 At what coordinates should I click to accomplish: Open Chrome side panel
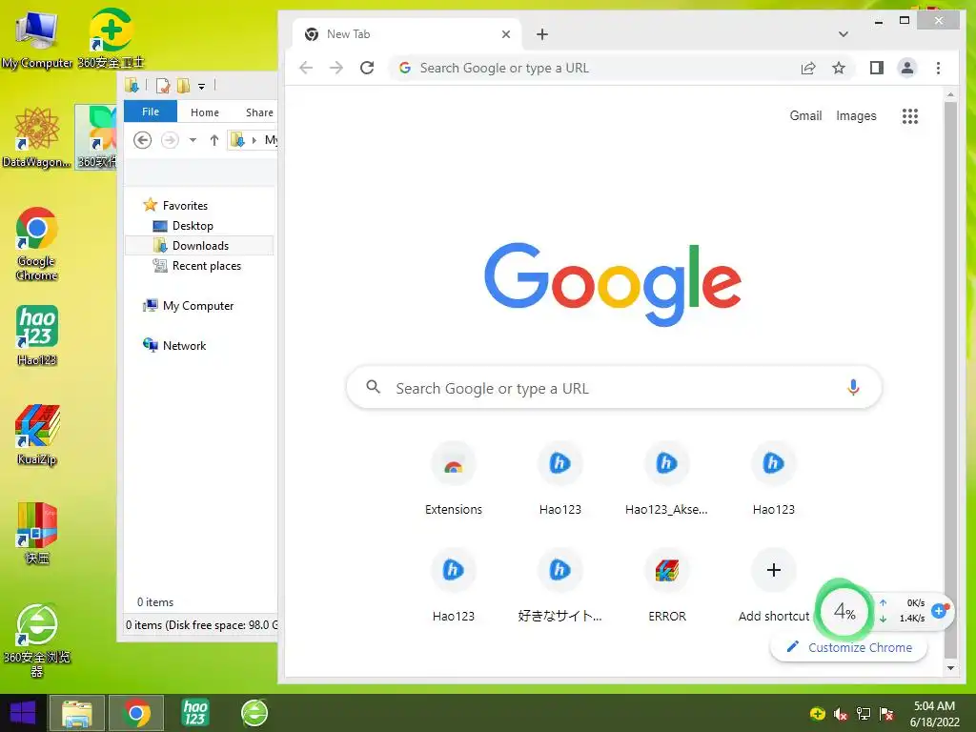click(x=877, y=68)
